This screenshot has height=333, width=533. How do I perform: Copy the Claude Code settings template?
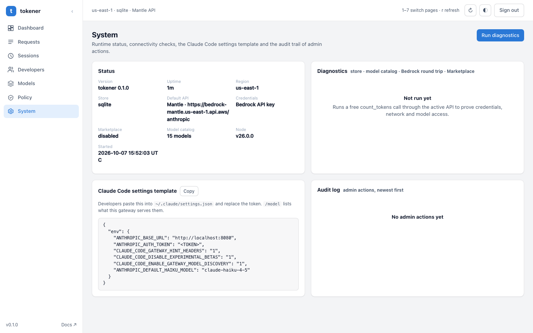click(189, 191)
